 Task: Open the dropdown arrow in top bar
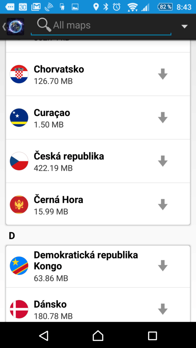(x=184, y=27)
